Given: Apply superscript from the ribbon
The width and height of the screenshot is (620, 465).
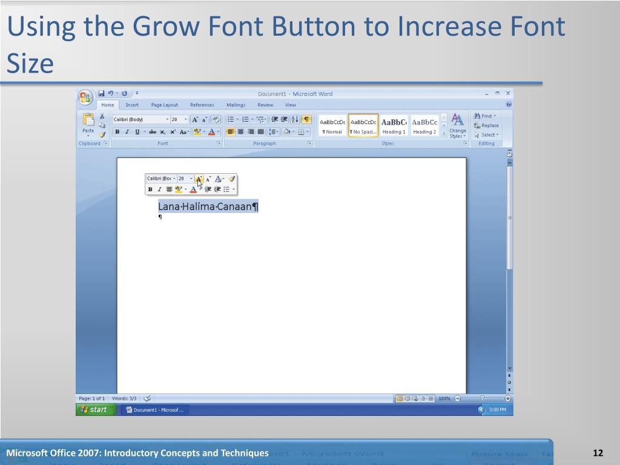Looking at the screenshot, I should [x=173, y=132].
